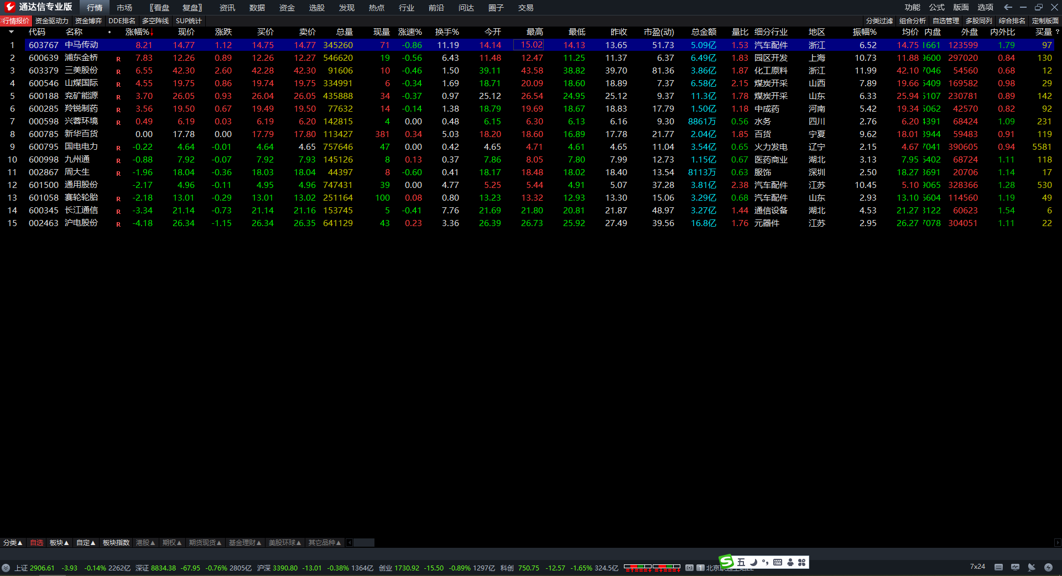Open the four-squares toolbox in the input bar
The image size is (1062, 576).
coord(802,562)
